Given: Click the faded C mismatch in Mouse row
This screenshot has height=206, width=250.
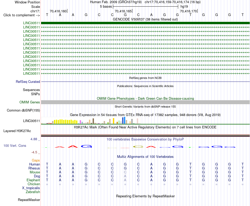Looking at the screenshot, I should [x=125, y=172].
